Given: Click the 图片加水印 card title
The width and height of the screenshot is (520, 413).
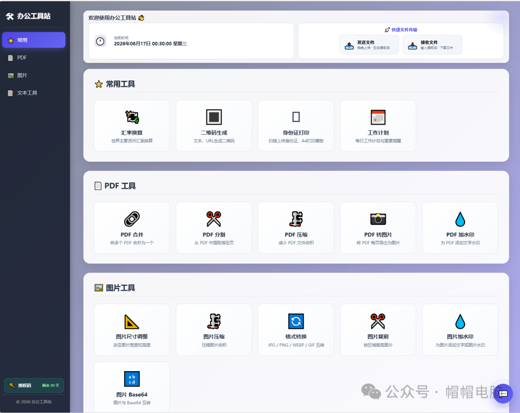Looking at the screenshot, I should click(460, 337).
